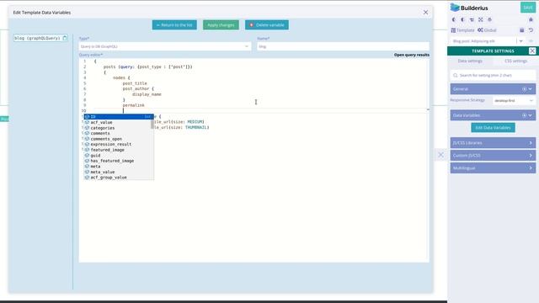The height and width of the screenshot is (303, 539).
Task: Open query results link
Action: [x=412, y=55]
